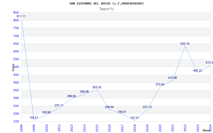Click the 700 y-axis tick label

pos(16,36)
